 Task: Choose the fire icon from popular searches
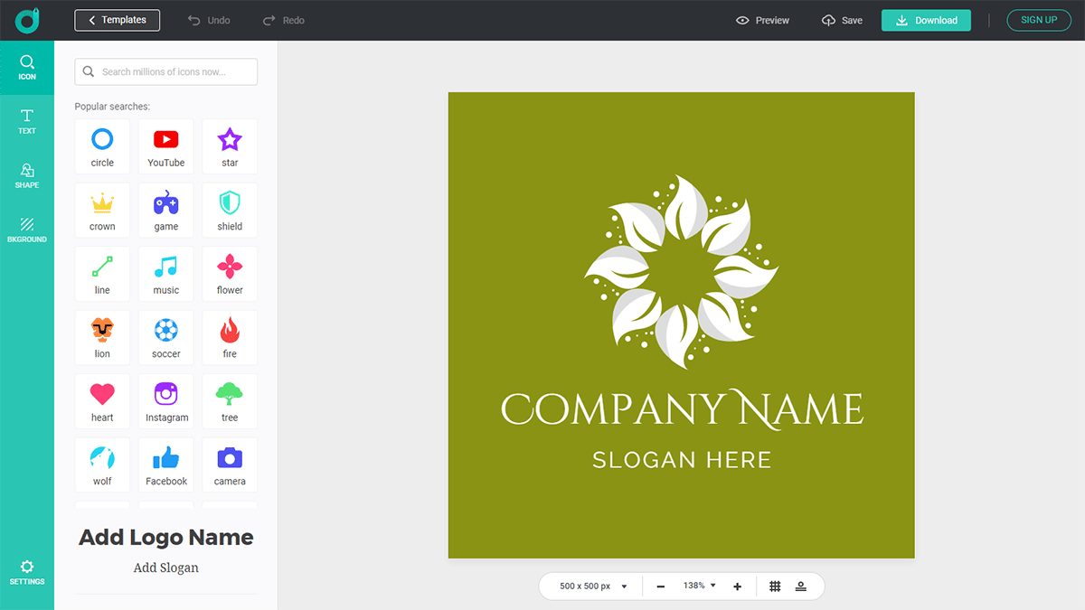tap(230, 336)
